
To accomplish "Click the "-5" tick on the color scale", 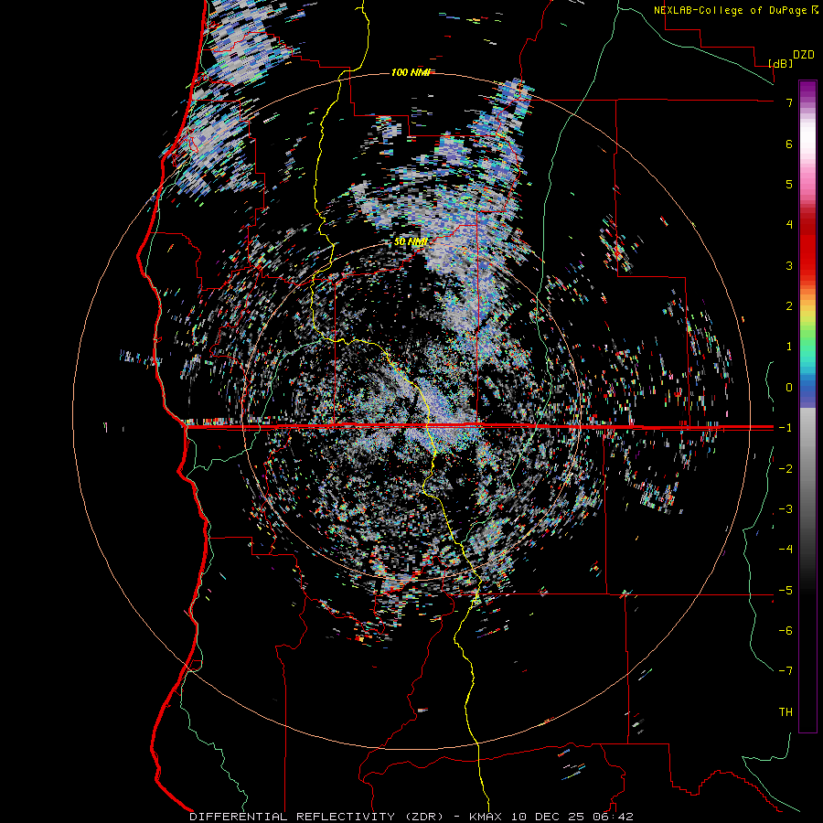I will [786, 591].
